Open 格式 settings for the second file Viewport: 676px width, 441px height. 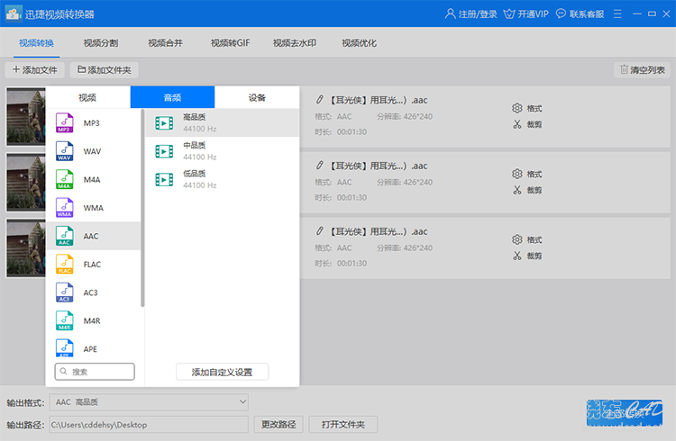(x=527, y=174)
